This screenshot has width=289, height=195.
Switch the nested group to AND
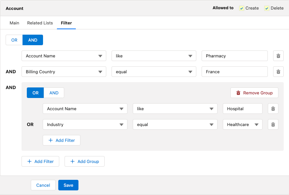(54, 93)
